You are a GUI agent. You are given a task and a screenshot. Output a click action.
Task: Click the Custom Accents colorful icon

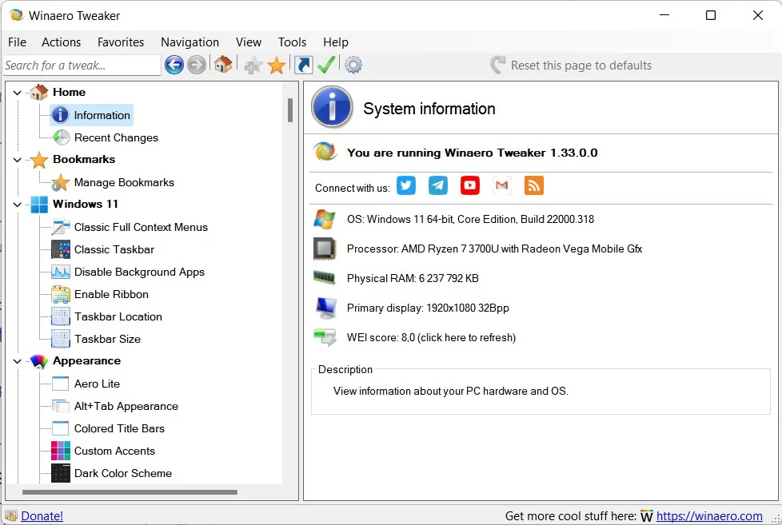coord(61,451)
